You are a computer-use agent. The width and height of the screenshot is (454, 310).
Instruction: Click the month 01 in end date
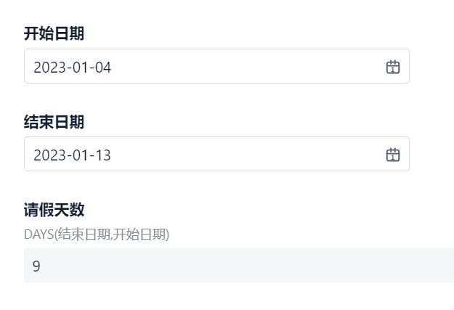click(80, 155)
